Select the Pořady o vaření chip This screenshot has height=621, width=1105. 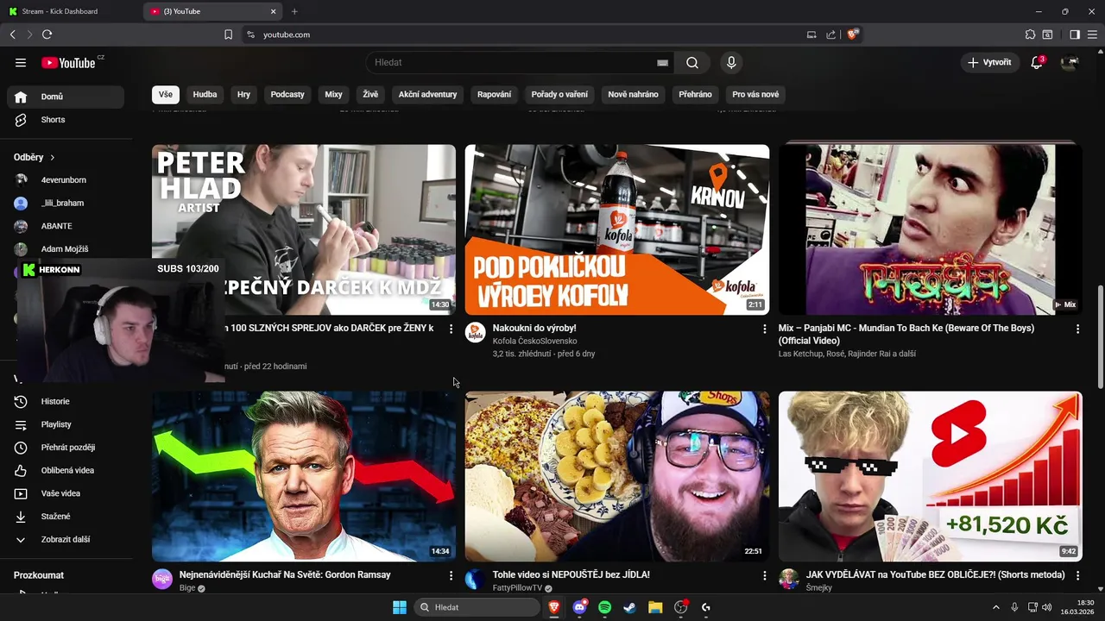pyautogui.click(x=559, y=95)
